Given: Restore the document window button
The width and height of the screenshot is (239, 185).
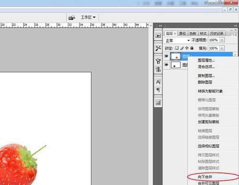Looking at the screenshot, I should 230,10.
